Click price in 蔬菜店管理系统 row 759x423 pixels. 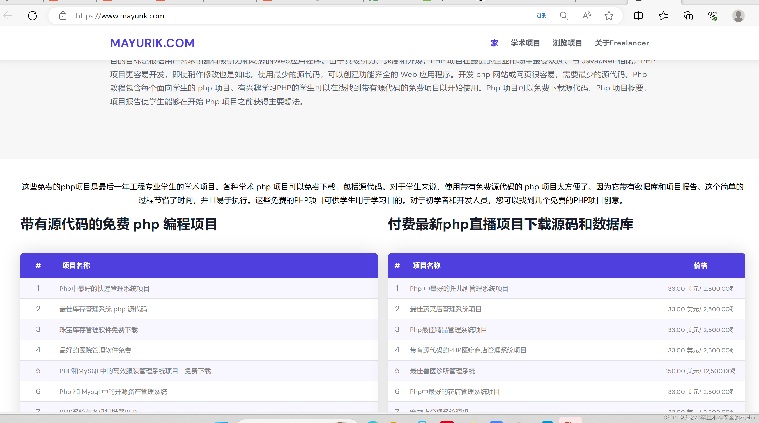pyautogui.click(x=700, y=309)
